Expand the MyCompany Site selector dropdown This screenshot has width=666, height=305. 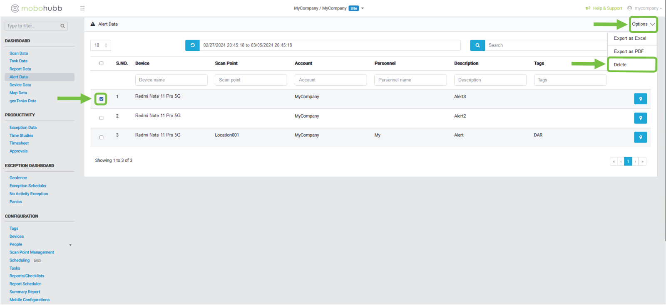click(x=362, y=8)
